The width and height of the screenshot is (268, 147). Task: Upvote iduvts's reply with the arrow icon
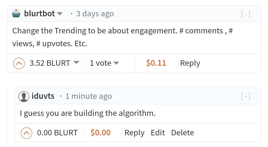click(x=26, y=133)
